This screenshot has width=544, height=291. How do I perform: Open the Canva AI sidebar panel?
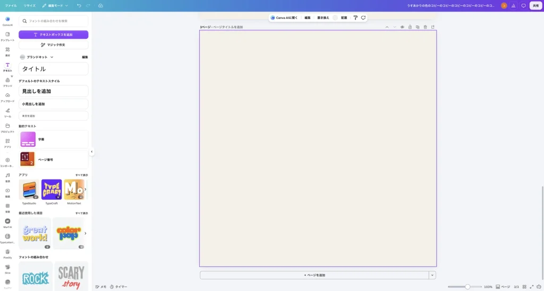(x=7, y=21)
